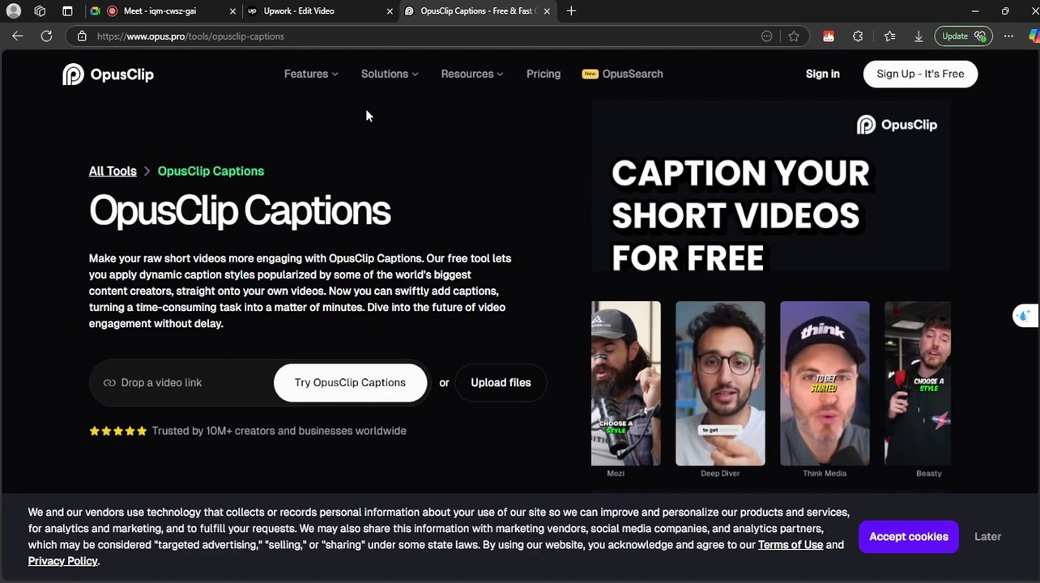Go back with the browser arrow
The height and width of the screenshot is (583, 1040).
[18, 36]
